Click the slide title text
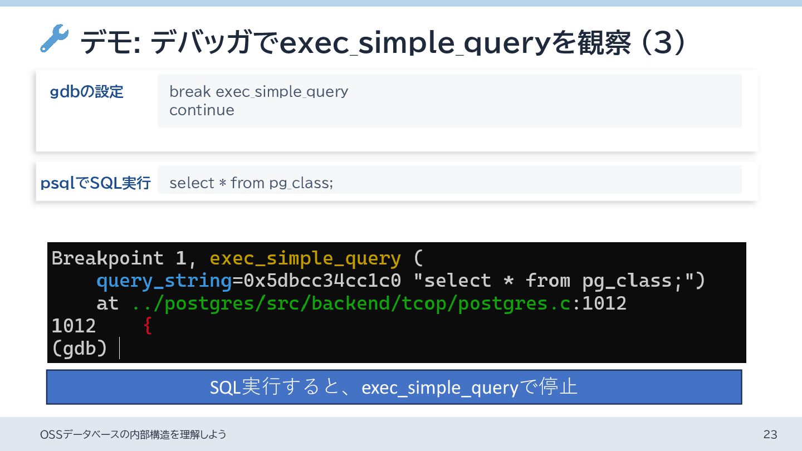This screenshot has height=451, width=802. click(383, 42)
